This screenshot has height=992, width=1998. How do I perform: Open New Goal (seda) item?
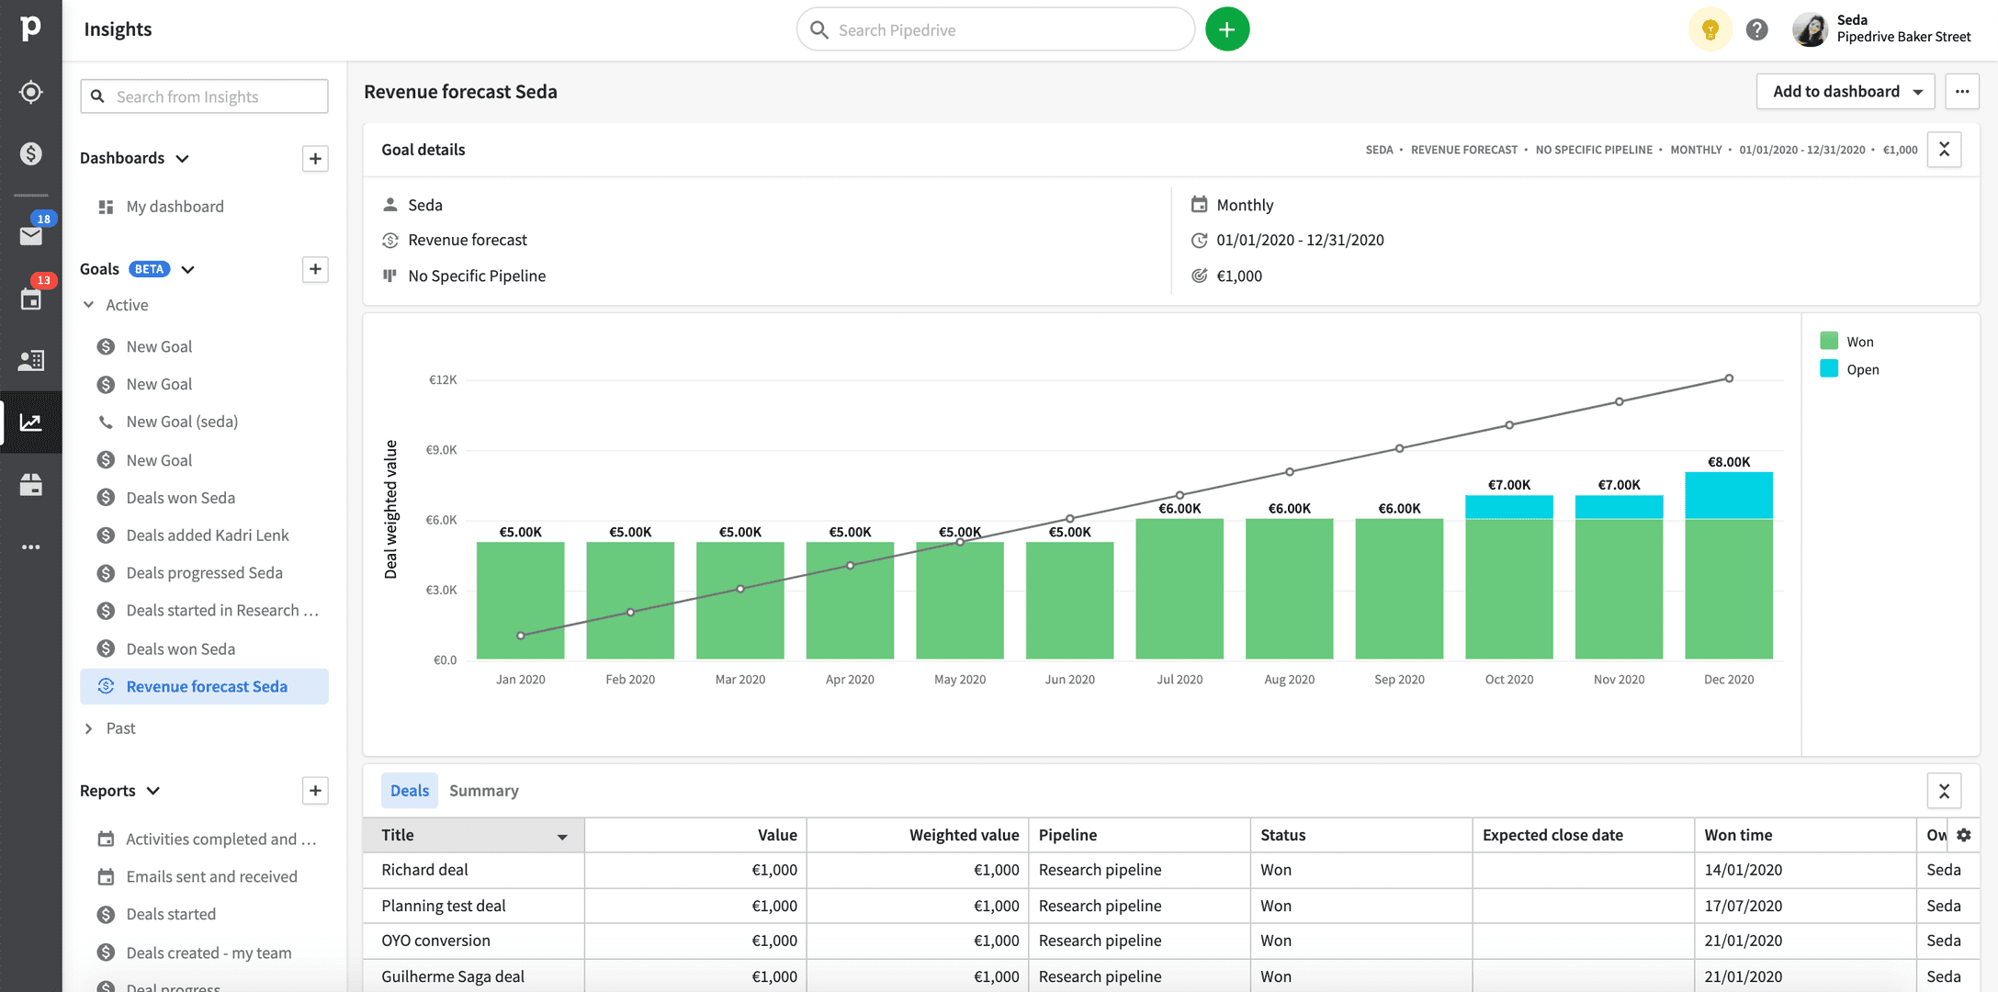(182, 422)
